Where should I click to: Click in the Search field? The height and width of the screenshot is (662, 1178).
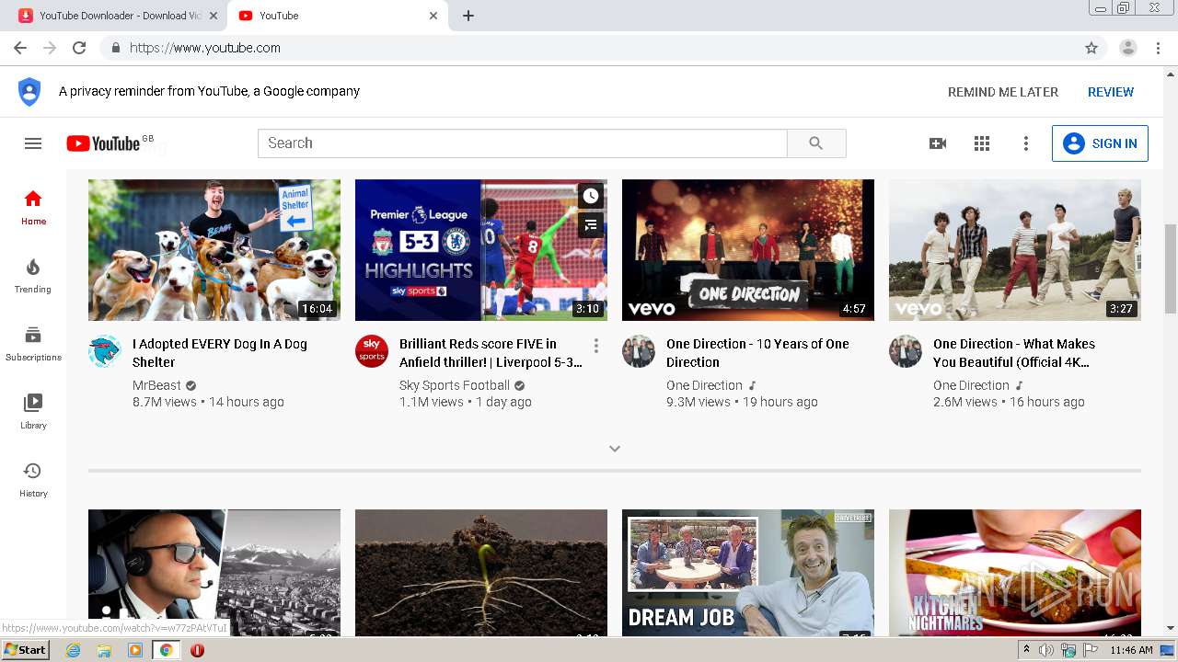[x=523, y=143]
